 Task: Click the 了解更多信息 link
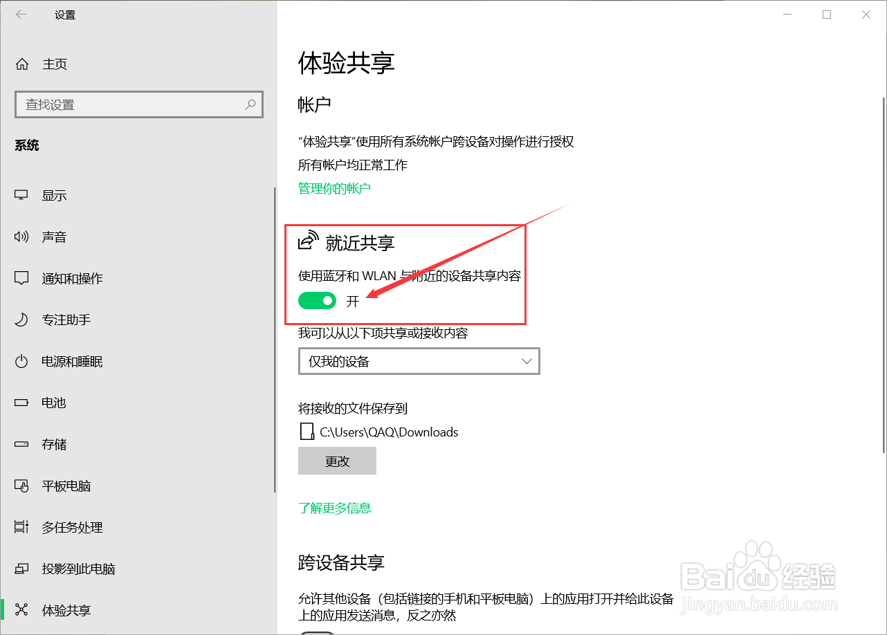[335, 508]
